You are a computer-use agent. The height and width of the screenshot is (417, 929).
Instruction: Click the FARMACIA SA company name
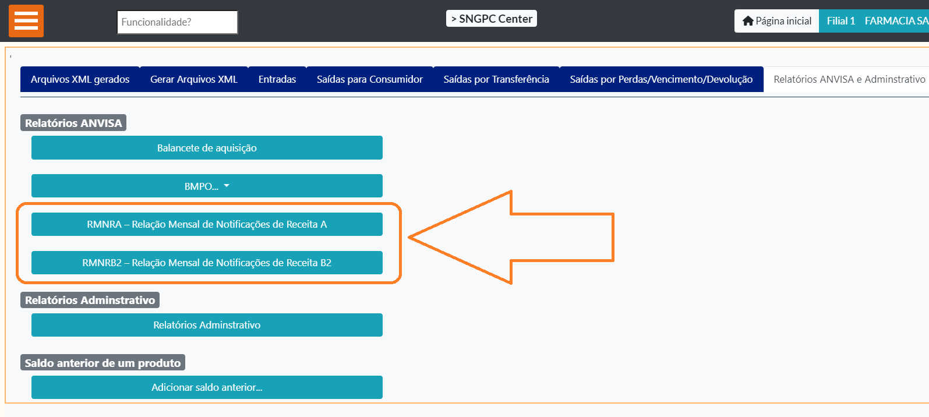click(896, 21)
